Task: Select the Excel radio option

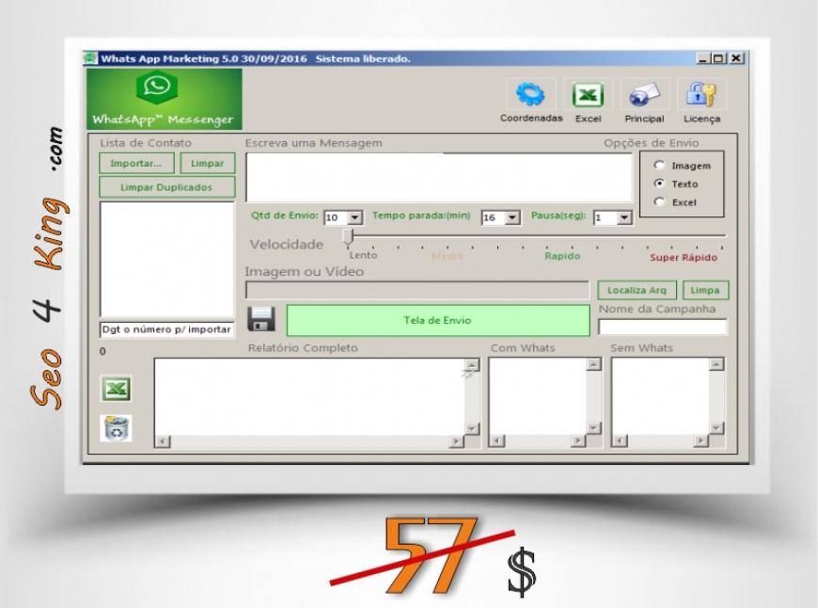Action: [660, 201]
